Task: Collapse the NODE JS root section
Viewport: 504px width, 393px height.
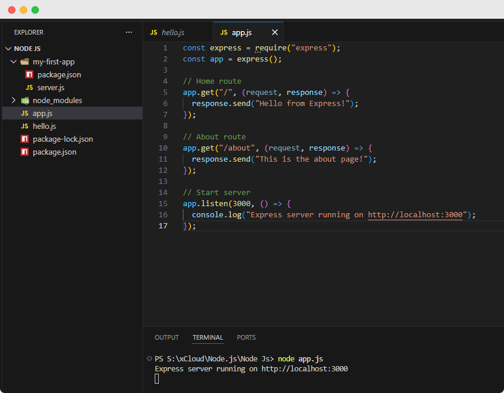Action: coord(8,49)
